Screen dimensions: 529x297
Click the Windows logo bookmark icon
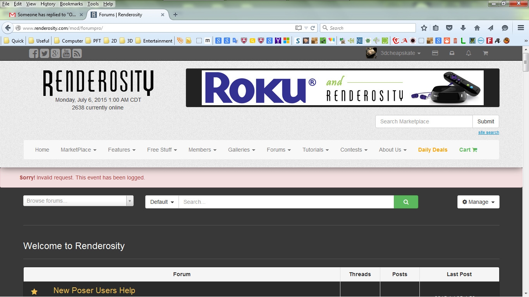pyautogui.click(x=287, y=41)
